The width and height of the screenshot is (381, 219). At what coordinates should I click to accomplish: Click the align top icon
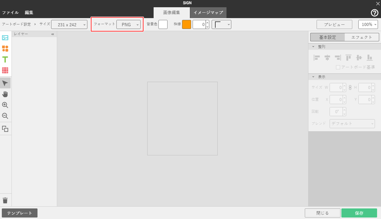click(348, 57)
